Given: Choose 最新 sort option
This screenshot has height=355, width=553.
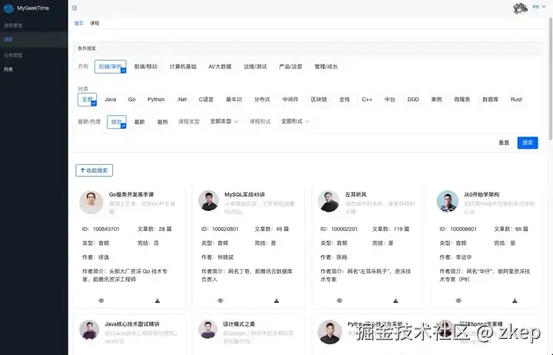Looking at the screenshot, I should pos(140,122).
